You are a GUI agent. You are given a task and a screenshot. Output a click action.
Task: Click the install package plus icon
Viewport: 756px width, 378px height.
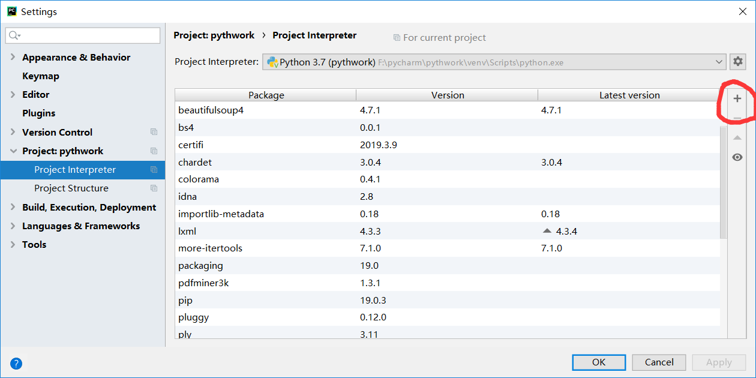pos(737,99)
